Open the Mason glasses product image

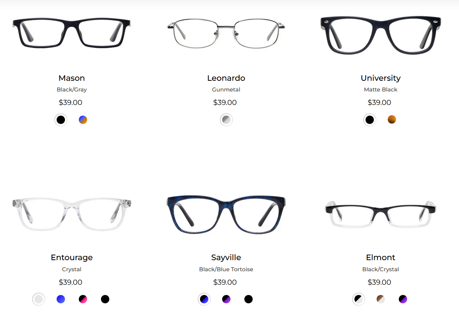tap(72, 33)
